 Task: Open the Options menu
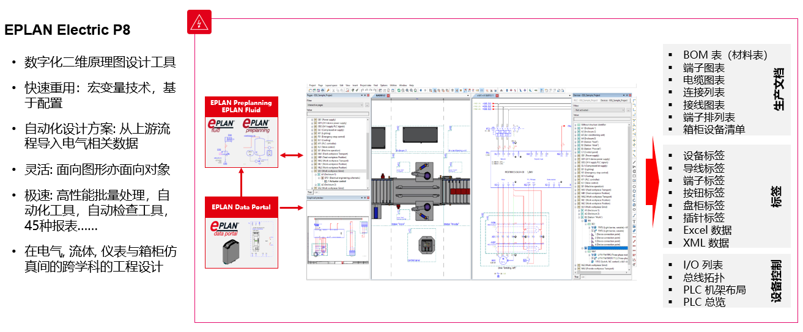[384, 85]
